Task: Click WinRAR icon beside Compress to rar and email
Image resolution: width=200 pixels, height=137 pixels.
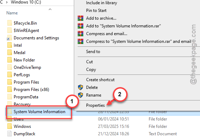Action: pos(80,41)
